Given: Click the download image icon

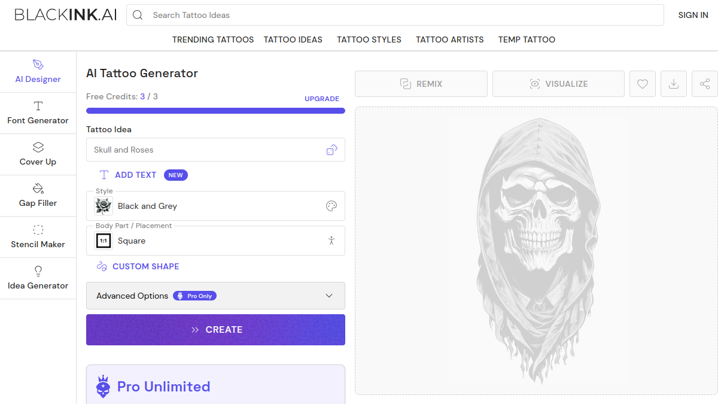Looking at the screenshot, I should pos(674,84).
